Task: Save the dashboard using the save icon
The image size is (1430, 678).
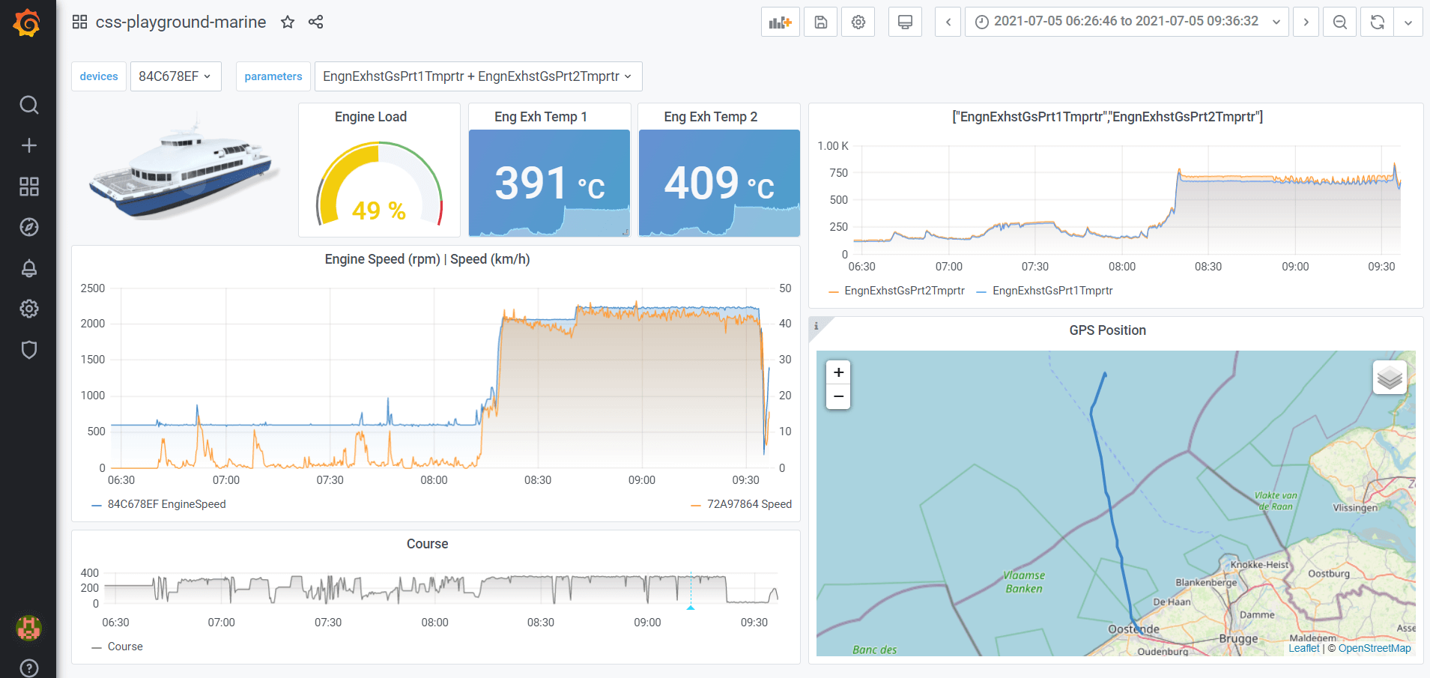Action: 820,22
